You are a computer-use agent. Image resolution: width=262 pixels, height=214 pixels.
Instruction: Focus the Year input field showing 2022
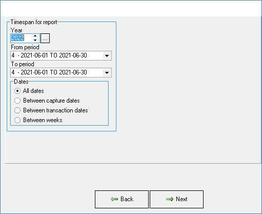tap(21, 38)
